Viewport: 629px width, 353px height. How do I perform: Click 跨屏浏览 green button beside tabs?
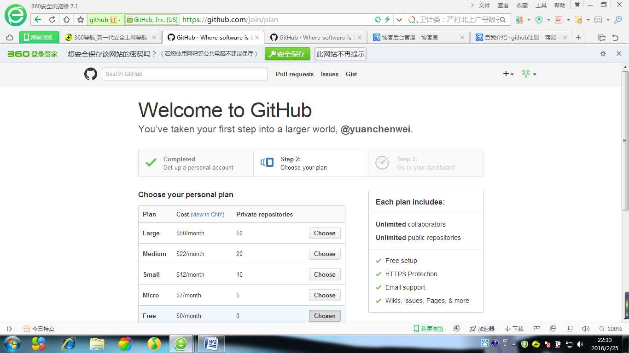click(x=39, y=38)
